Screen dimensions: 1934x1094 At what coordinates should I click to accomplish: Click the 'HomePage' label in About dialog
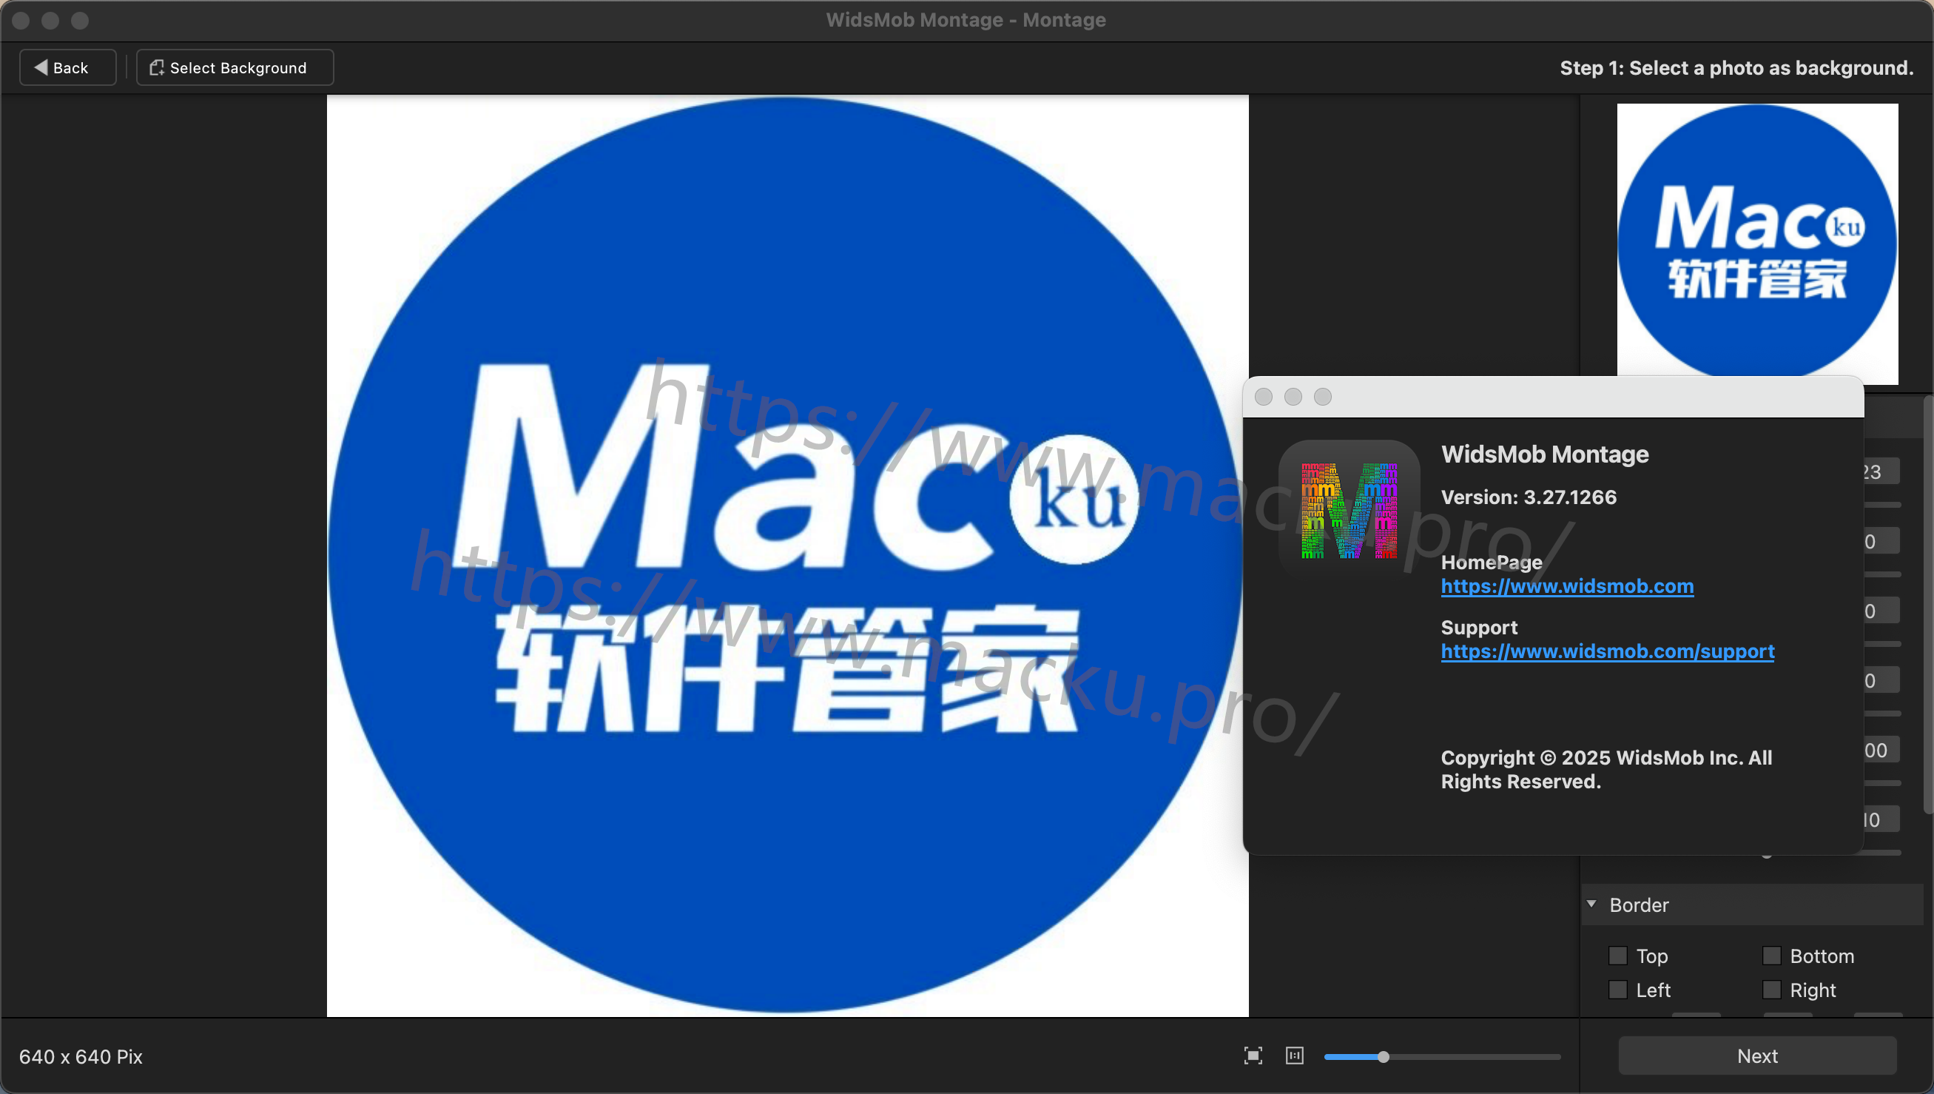coord(1492,562)
